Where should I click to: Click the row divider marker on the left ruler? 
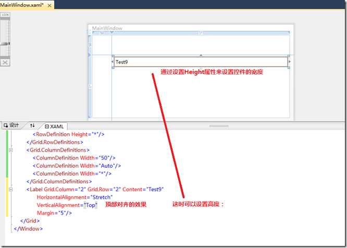(90, 55)
